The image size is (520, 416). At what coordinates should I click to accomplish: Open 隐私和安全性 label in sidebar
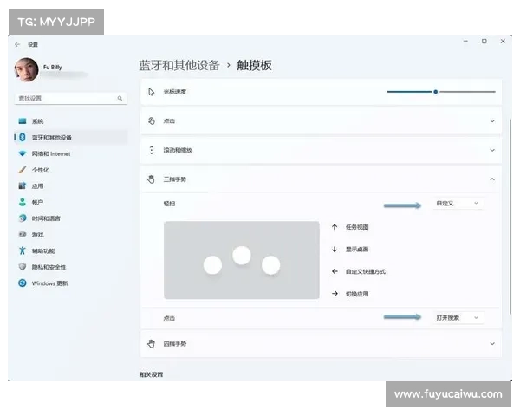click(49, 267)
